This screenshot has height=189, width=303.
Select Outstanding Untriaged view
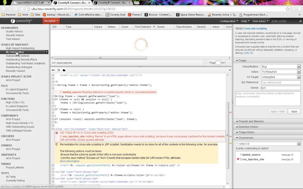tap(19, 67)
